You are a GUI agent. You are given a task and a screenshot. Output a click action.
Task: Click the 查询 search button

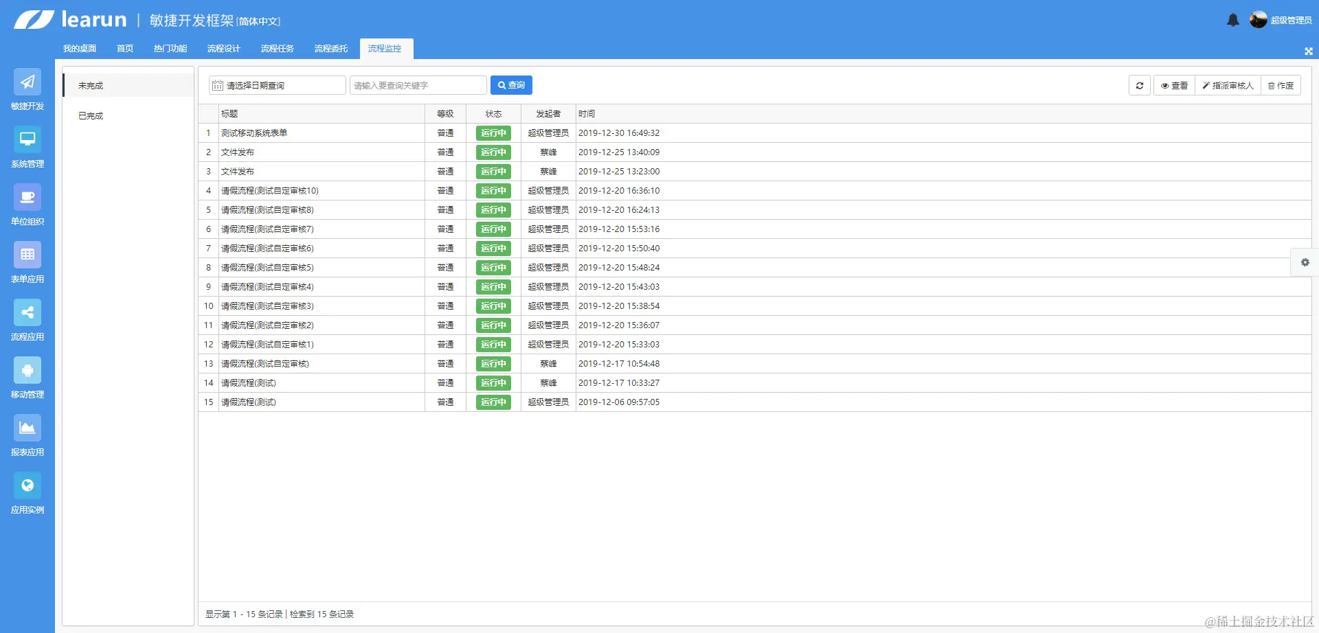[x=511, y=85]
